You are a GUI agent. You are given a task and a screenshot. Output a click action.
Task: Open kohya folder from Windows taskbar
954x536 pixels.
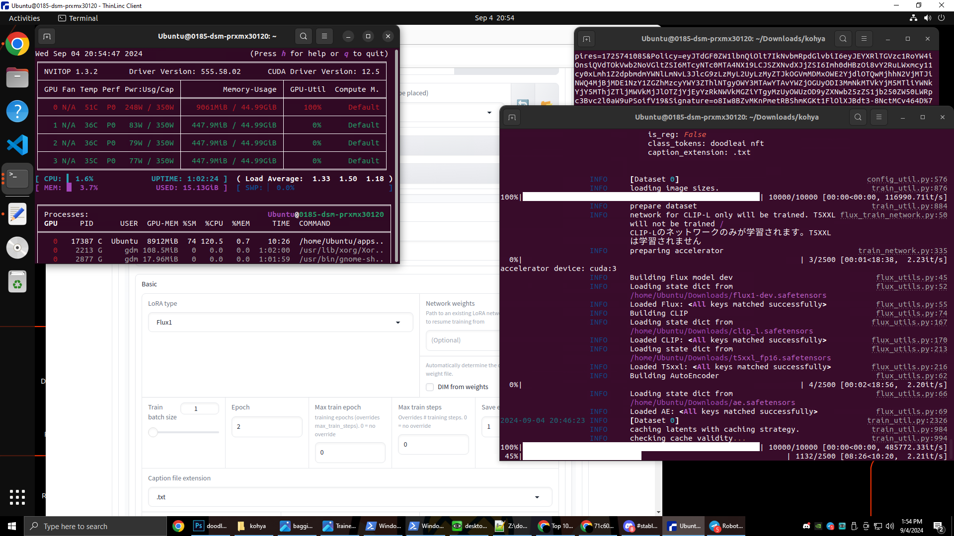click(252, 526)
